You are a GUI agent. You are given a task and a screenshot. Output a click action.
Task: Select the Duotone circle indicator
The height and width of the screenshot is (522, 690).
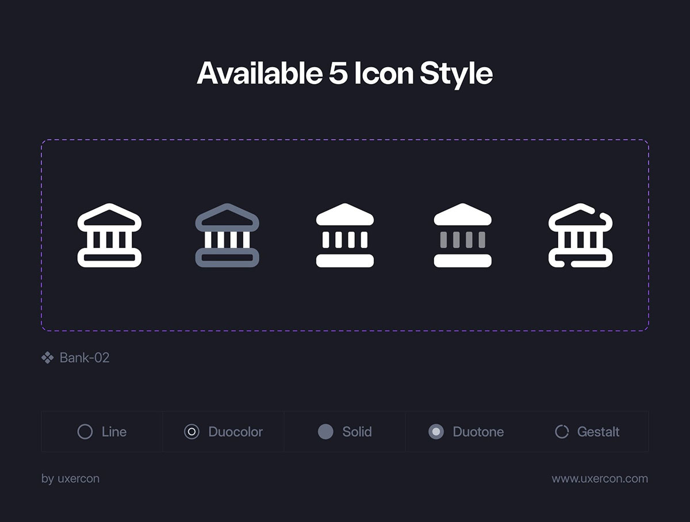436,432
